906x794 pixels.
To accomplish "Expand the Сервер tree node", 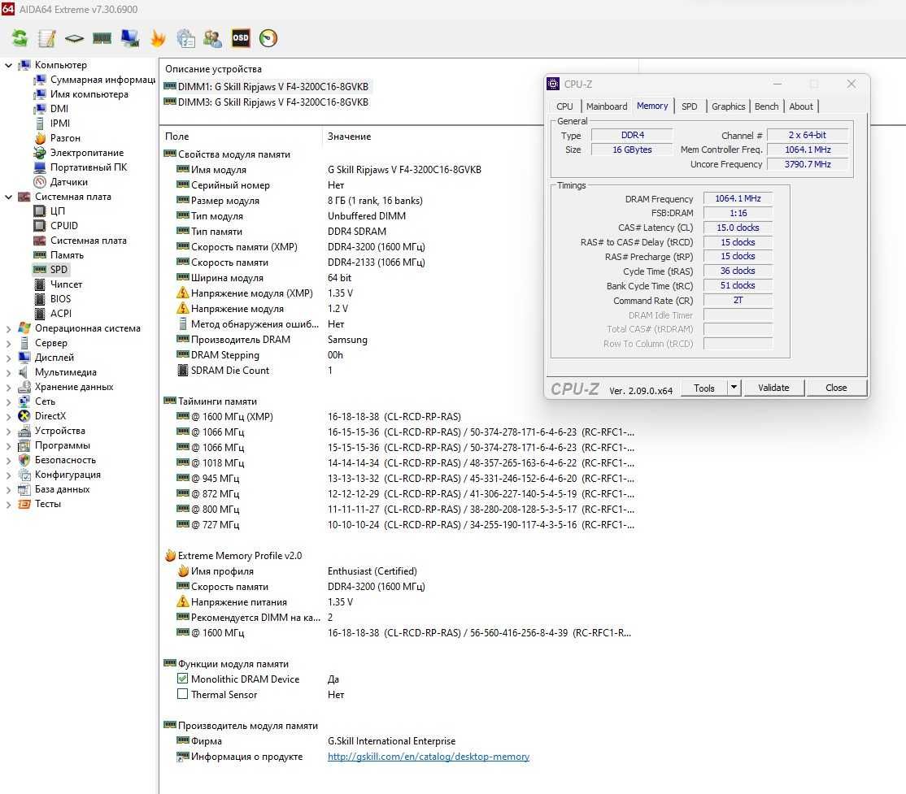I will (9, 343).
